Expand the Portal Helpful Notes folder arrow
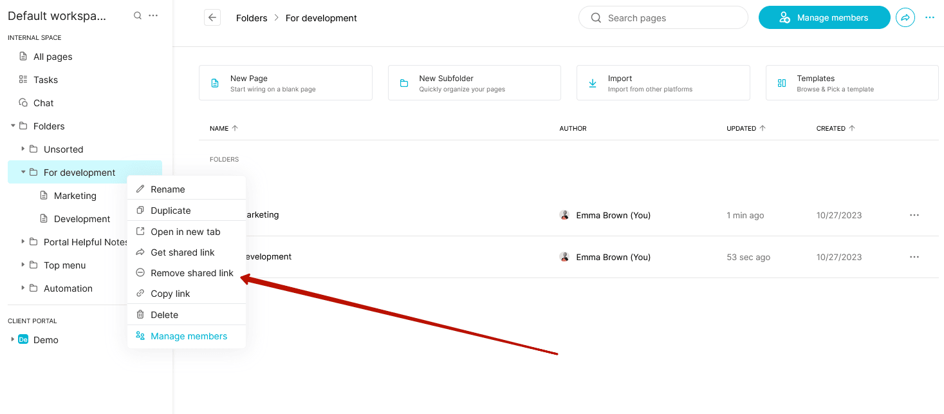 tap(23, 241)
